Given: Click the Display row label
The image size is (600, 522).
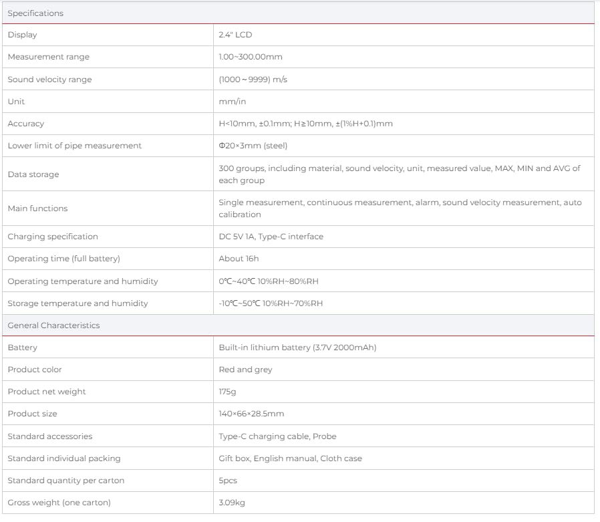Looking at the screenshot, I should point(22,35).
